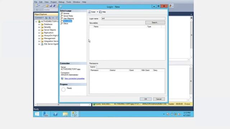The image size is (230, 129).
Task: Click the ACTIVEDIRECTORY server node icon
Action: tap(39, 21)
